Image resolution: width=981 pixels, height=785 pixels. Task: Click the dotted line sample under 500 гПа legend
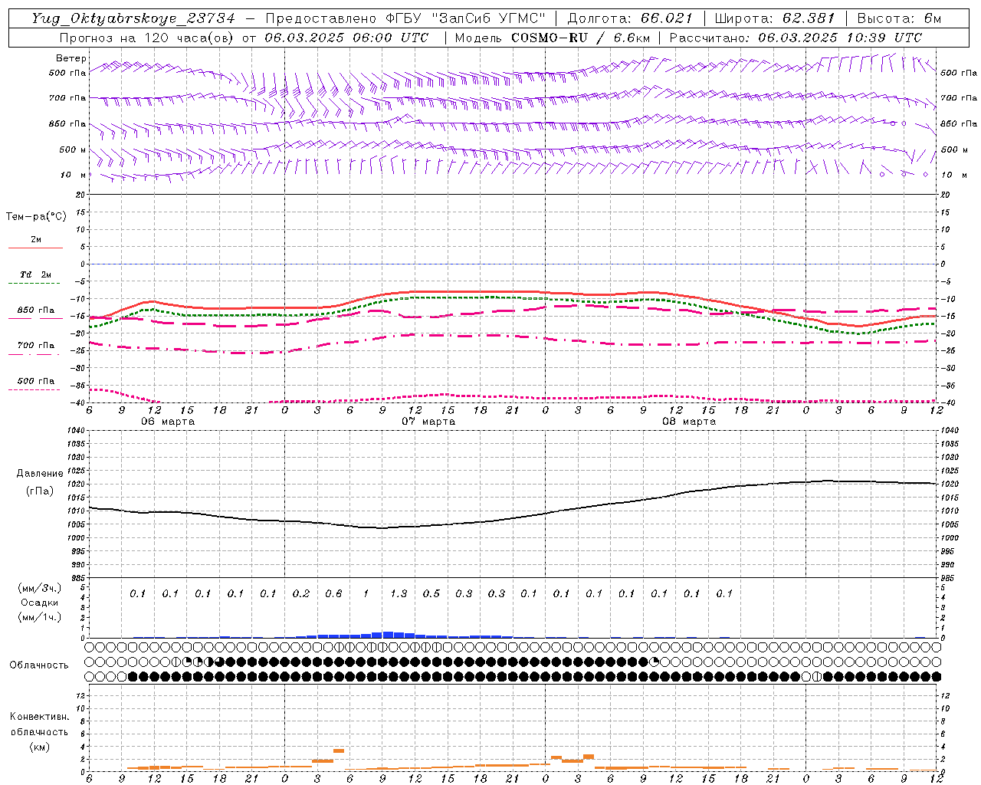(x=34, y=389)
